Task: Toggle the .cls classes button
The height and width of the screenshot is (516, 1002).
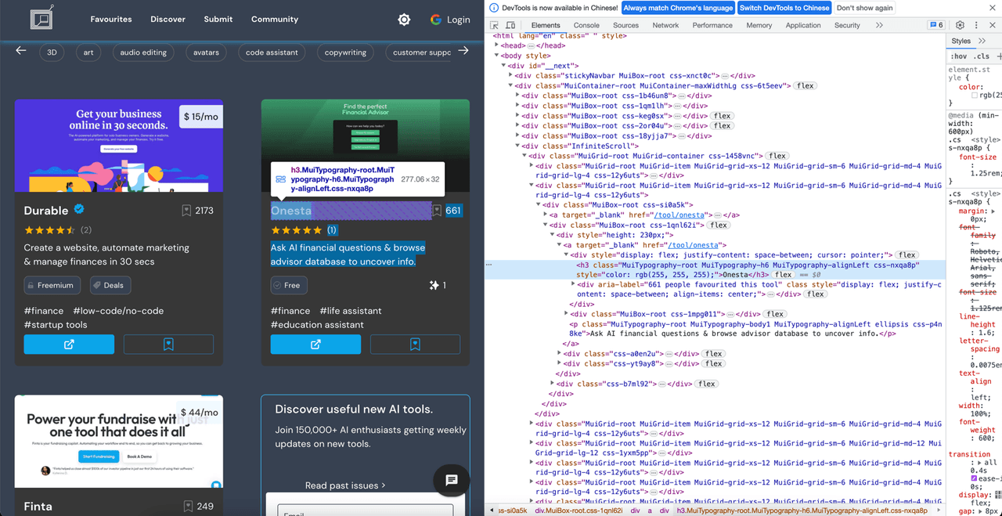Action: click(x=982, y=56)
